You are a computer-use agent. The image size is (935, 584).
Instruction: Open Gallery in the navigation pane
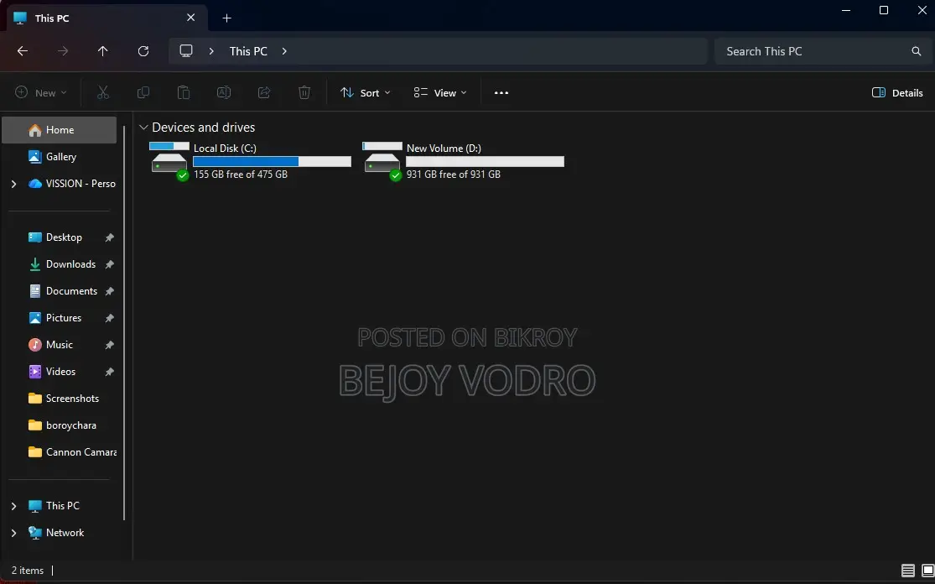[x=59, y=157]
